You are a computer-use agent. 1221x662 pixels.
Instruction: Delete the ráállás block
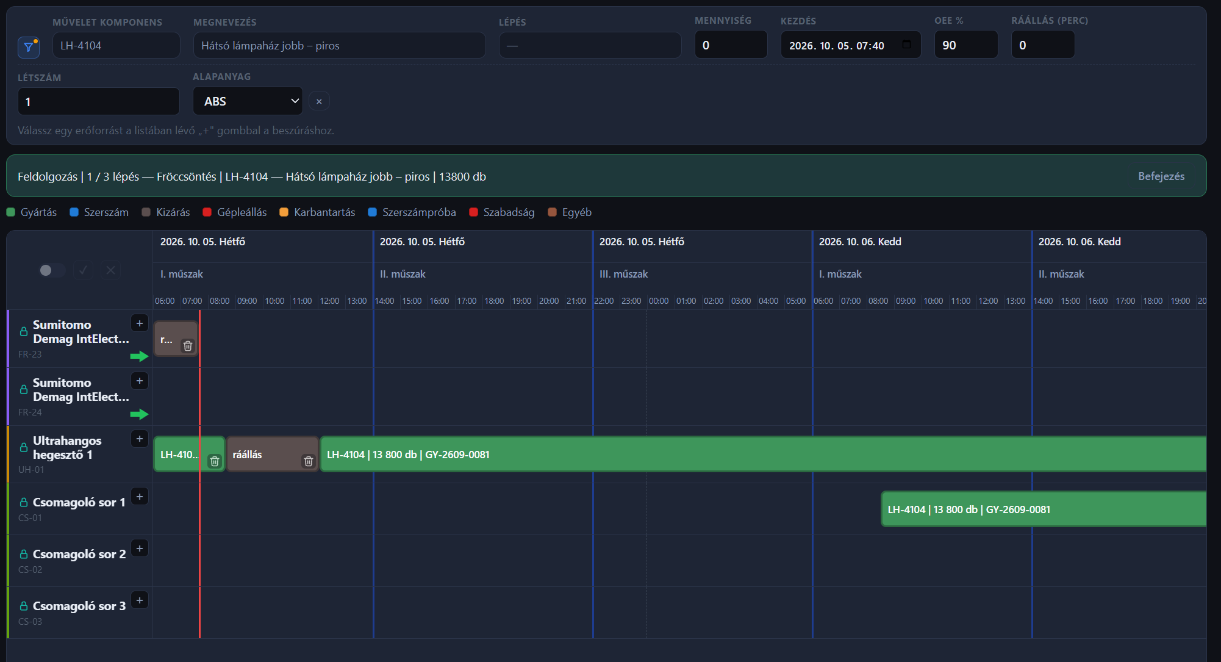309,461
